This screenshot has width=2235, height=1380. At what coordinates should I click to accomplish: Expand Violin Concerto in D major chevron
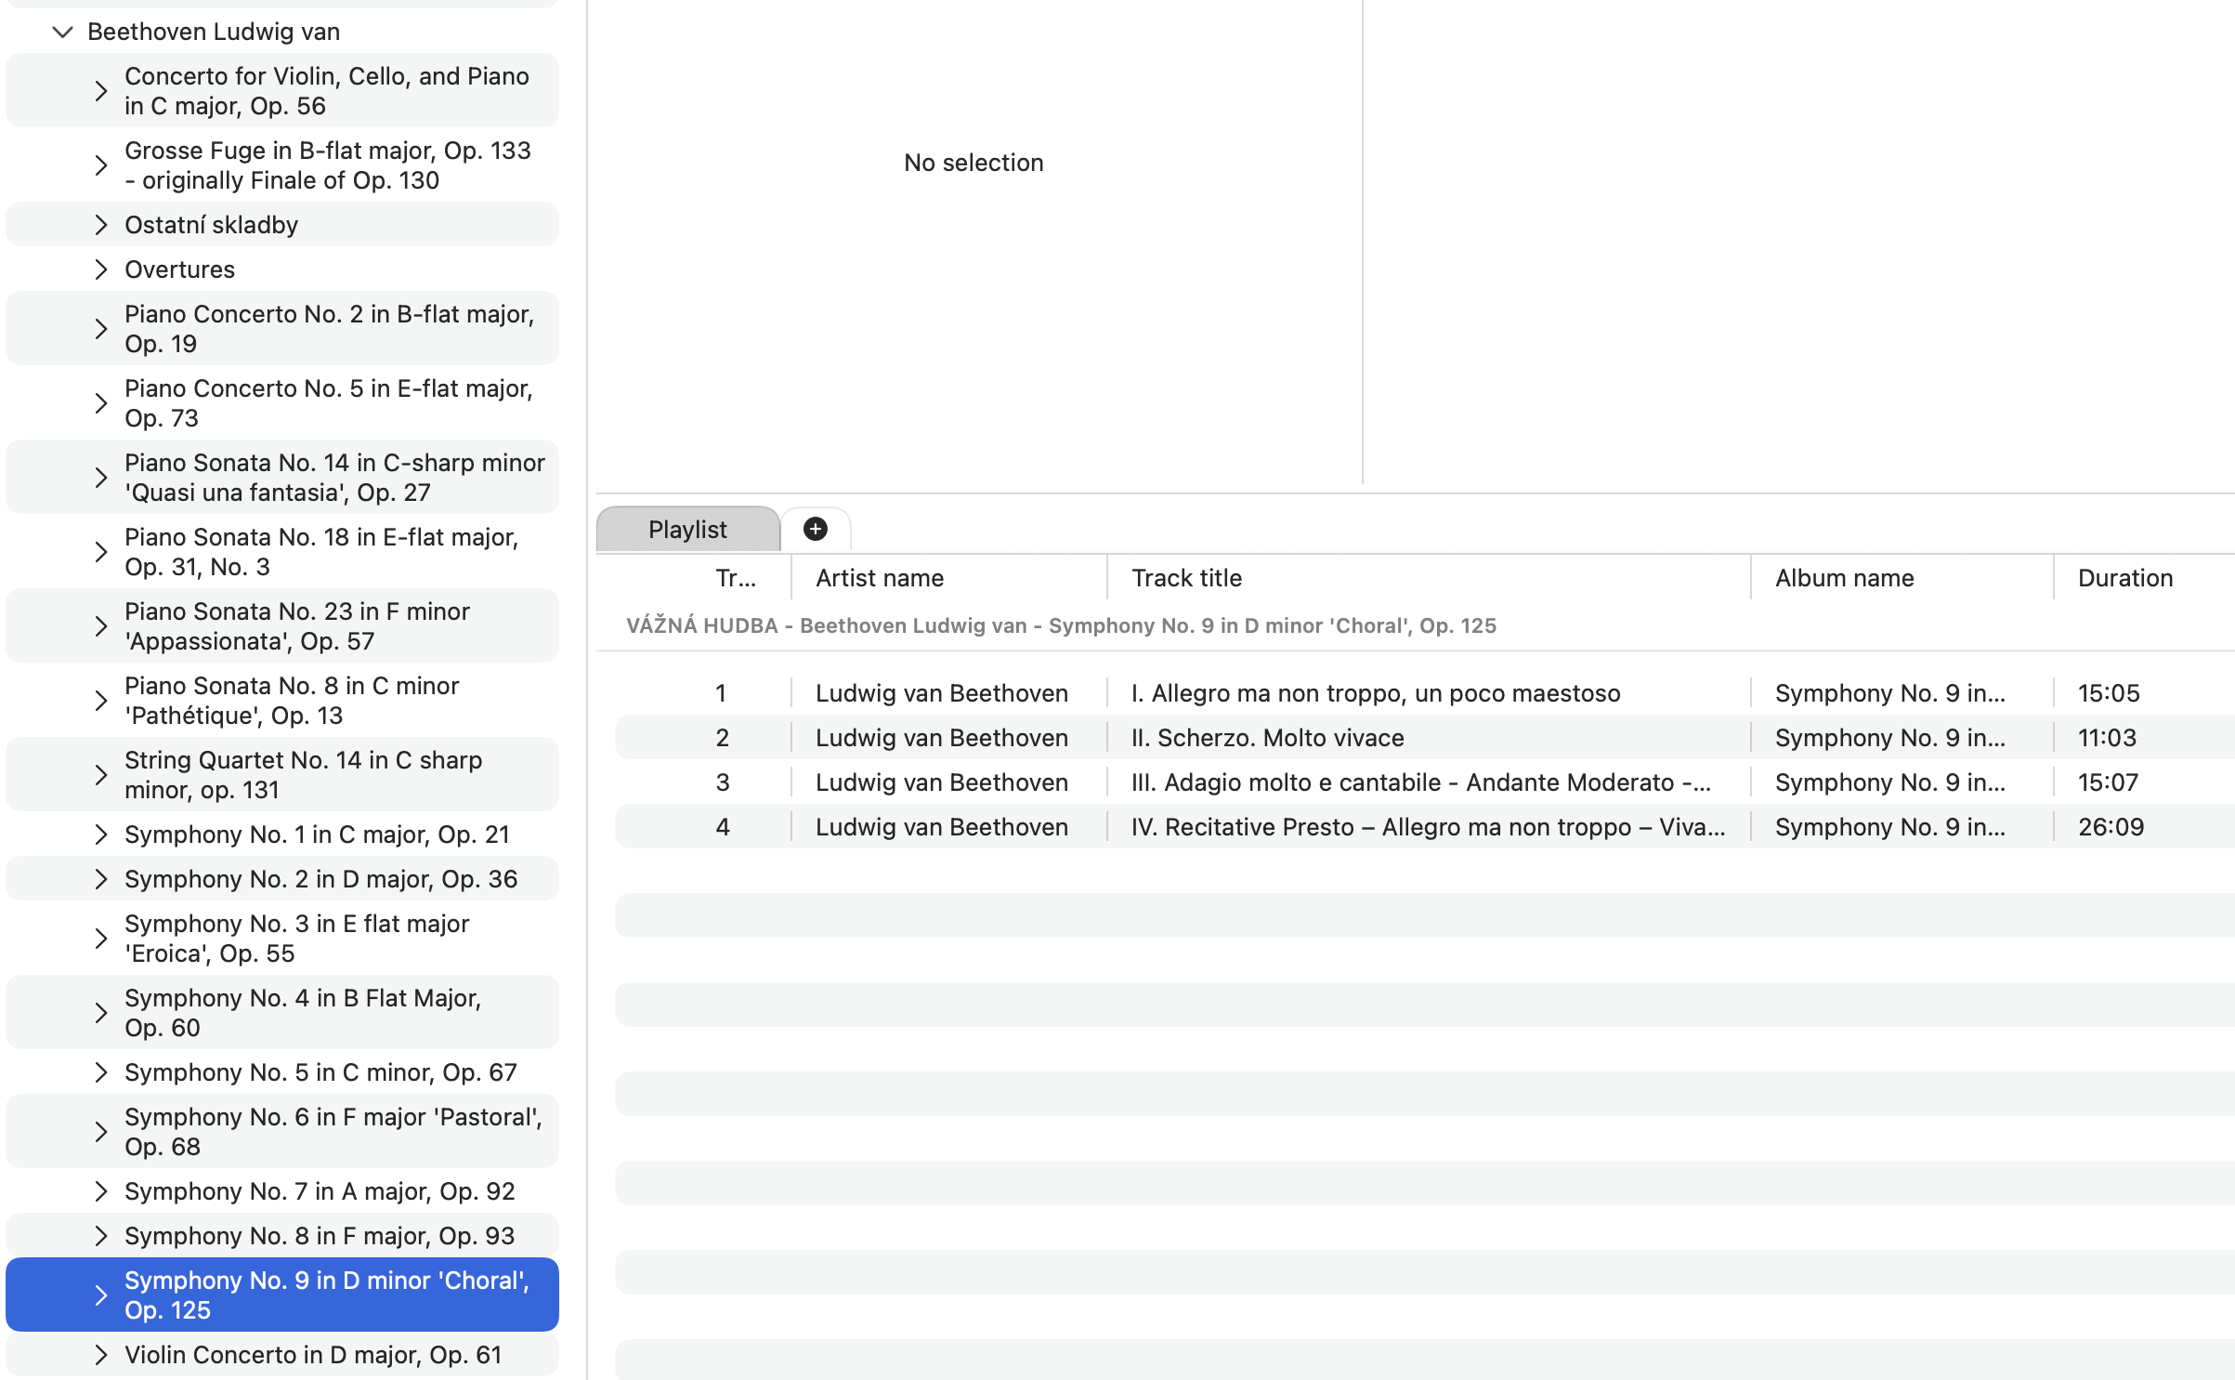[x=101, y=1355]
